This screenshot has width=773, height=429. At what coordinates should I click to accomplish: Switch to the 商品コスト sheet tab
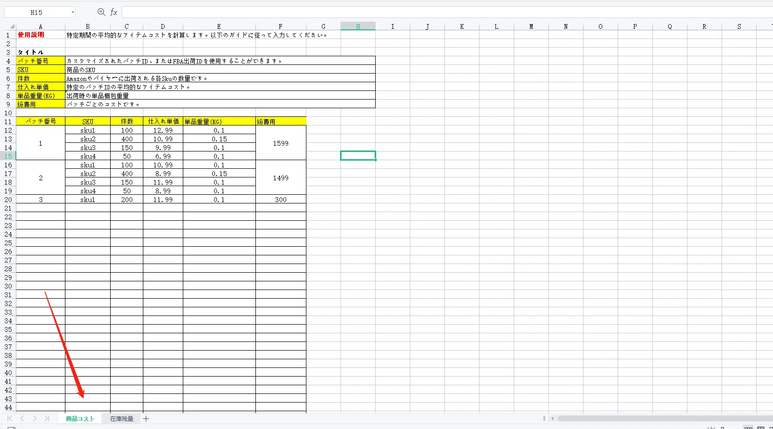click(x=80, y=418)
